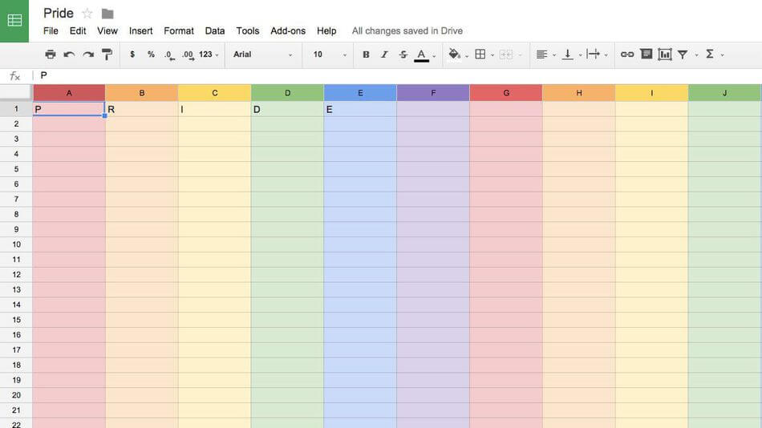The image size is (762, 428).
Task: Open the Insert menu
Action: coord(141,30)
